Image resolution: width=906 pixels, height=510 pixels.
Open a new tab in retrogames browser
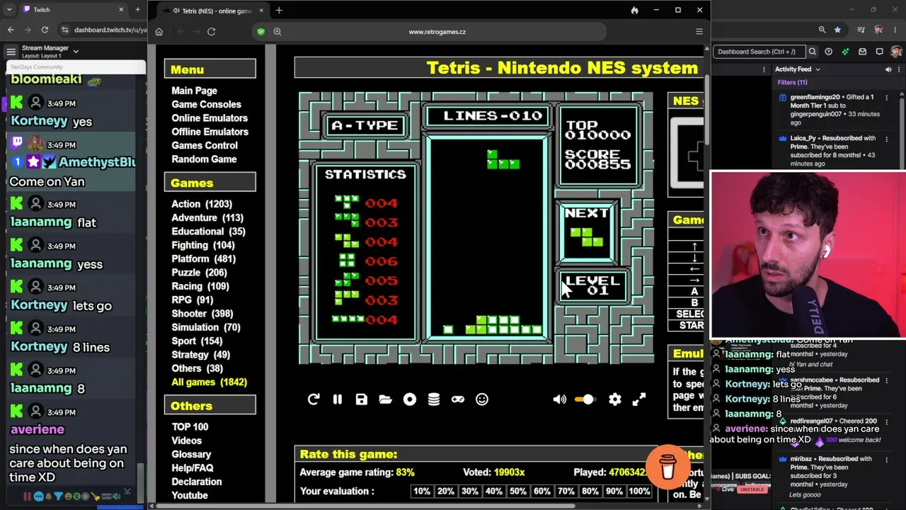coord(279,11)
